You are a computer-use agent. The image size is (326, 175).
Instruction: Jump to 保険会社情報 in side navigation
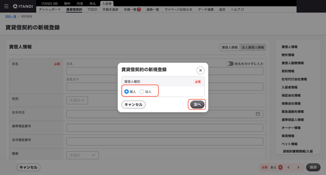coord(291,103)
